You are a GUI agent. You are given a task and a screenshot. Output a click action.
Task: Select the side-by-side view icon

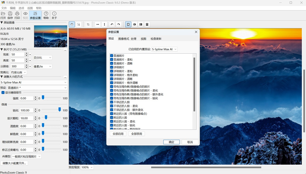141,24
